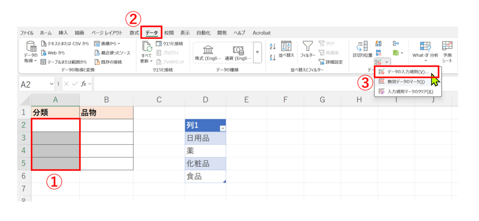
Task: Choose データの入力規則(V) from the menu
Action: (407, 72)
